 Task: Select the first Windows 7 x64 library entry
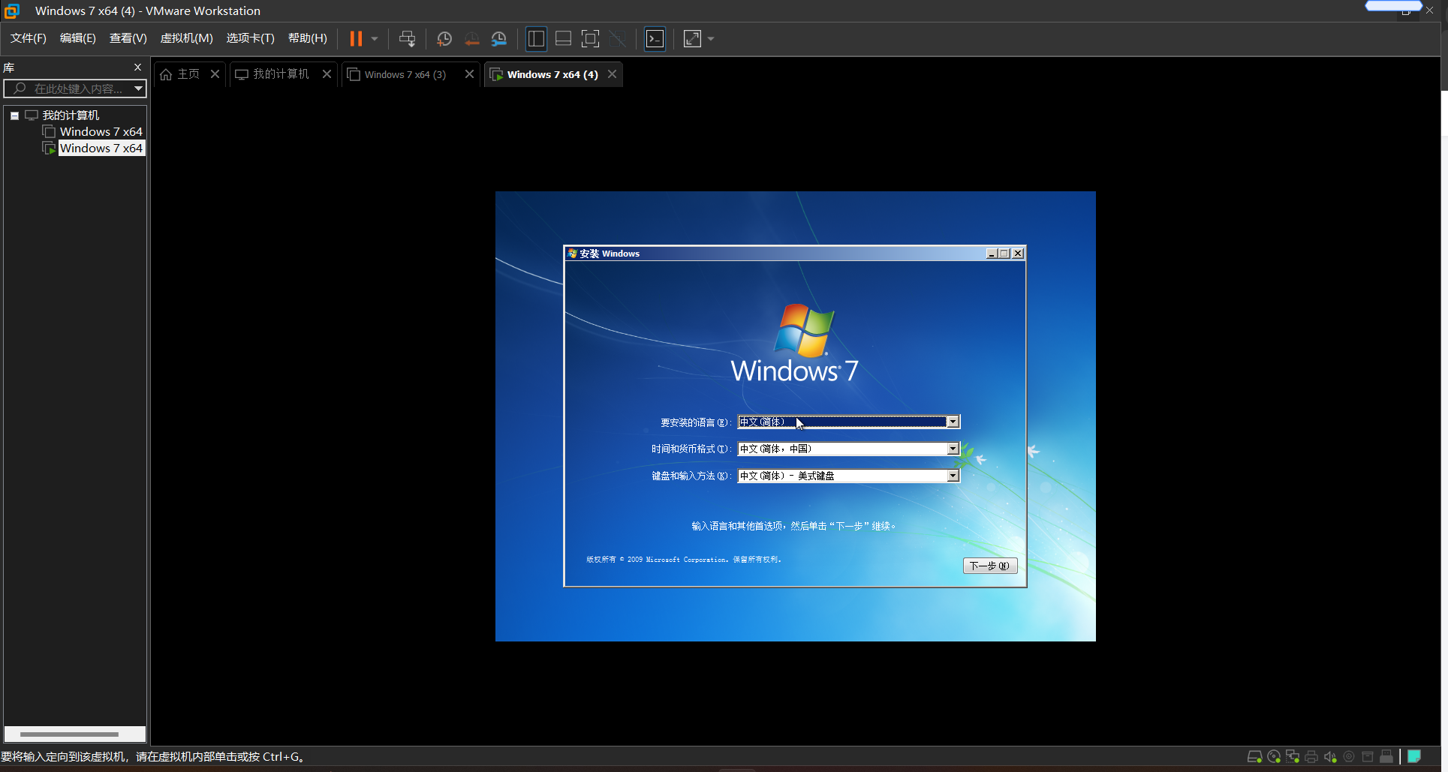click(101, 132)
